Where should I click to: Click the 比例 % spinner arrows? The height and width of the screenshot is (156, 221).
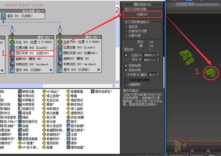click(x=158, y=55)
